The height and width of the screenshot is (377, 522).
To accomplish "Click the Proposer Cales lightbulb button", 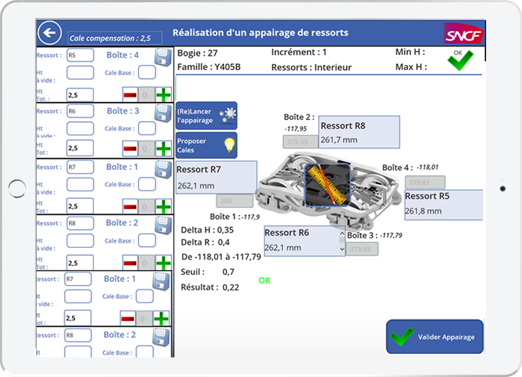I will point(206,146).
